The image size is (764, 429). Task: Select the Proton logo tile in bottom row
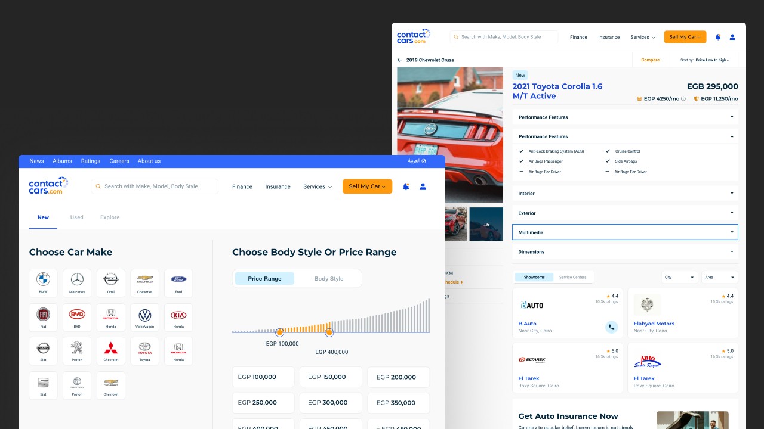point(77,386)
